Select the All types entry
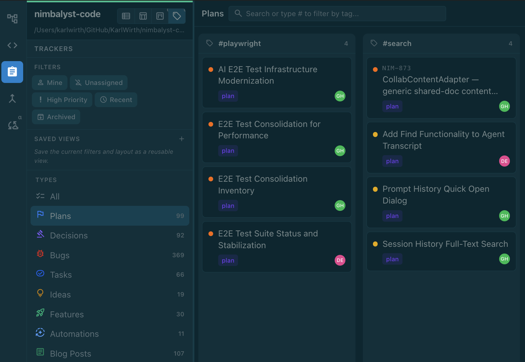This screenshot has height=362, width=525. 110,196
